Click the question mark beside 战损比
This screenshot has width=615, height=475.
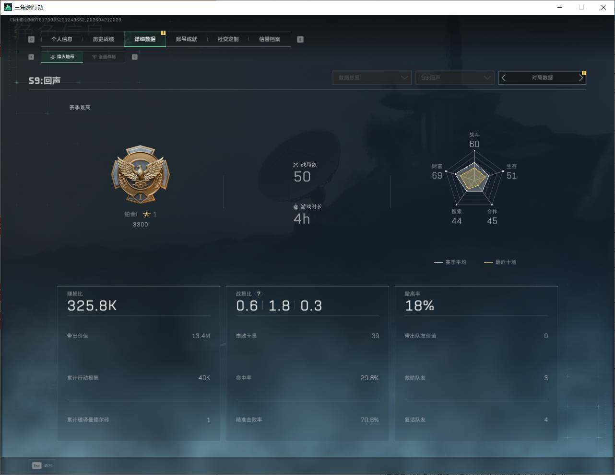259,294
